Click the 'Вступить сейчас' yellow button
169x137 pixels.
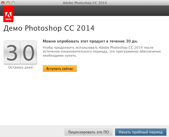point(60,68)
